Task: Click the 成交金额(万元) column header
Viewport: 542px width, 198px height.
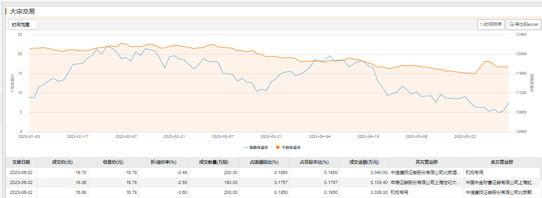Action: pyautogui.click(x=364, y=162)
